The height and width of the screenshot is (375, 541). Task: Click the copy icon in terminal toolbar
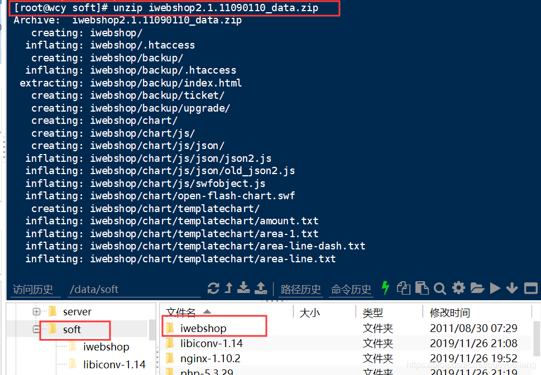click(x=404, y=288)
